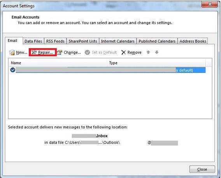The width and height of the screenshot is (221, 178).
Task: Move account up with the up arrow
Action: click(x=148, y=52)
